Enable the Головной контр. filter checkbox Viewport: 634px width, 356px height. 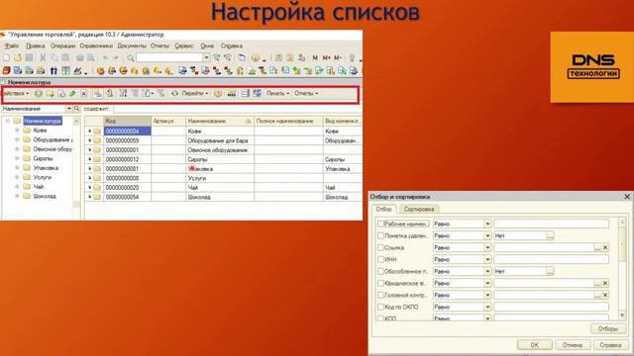point(380,295)
